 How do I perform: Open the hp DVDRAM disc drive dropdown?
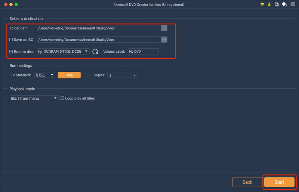tap(63, 52)
